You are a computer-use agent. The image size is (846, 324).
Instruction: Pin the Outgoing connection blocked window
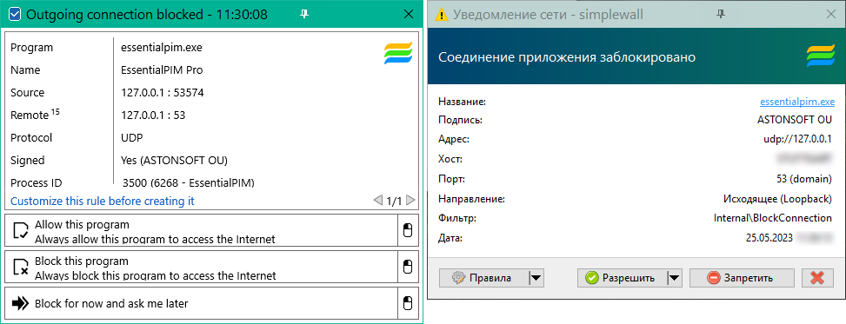point(304,15)
